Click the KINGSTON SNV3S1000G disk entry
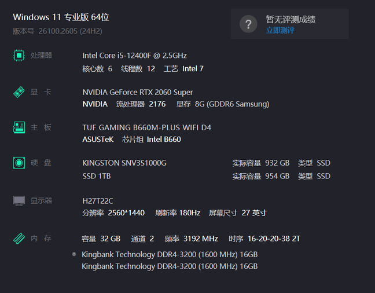The image size is (375, 293). point(124,163)
